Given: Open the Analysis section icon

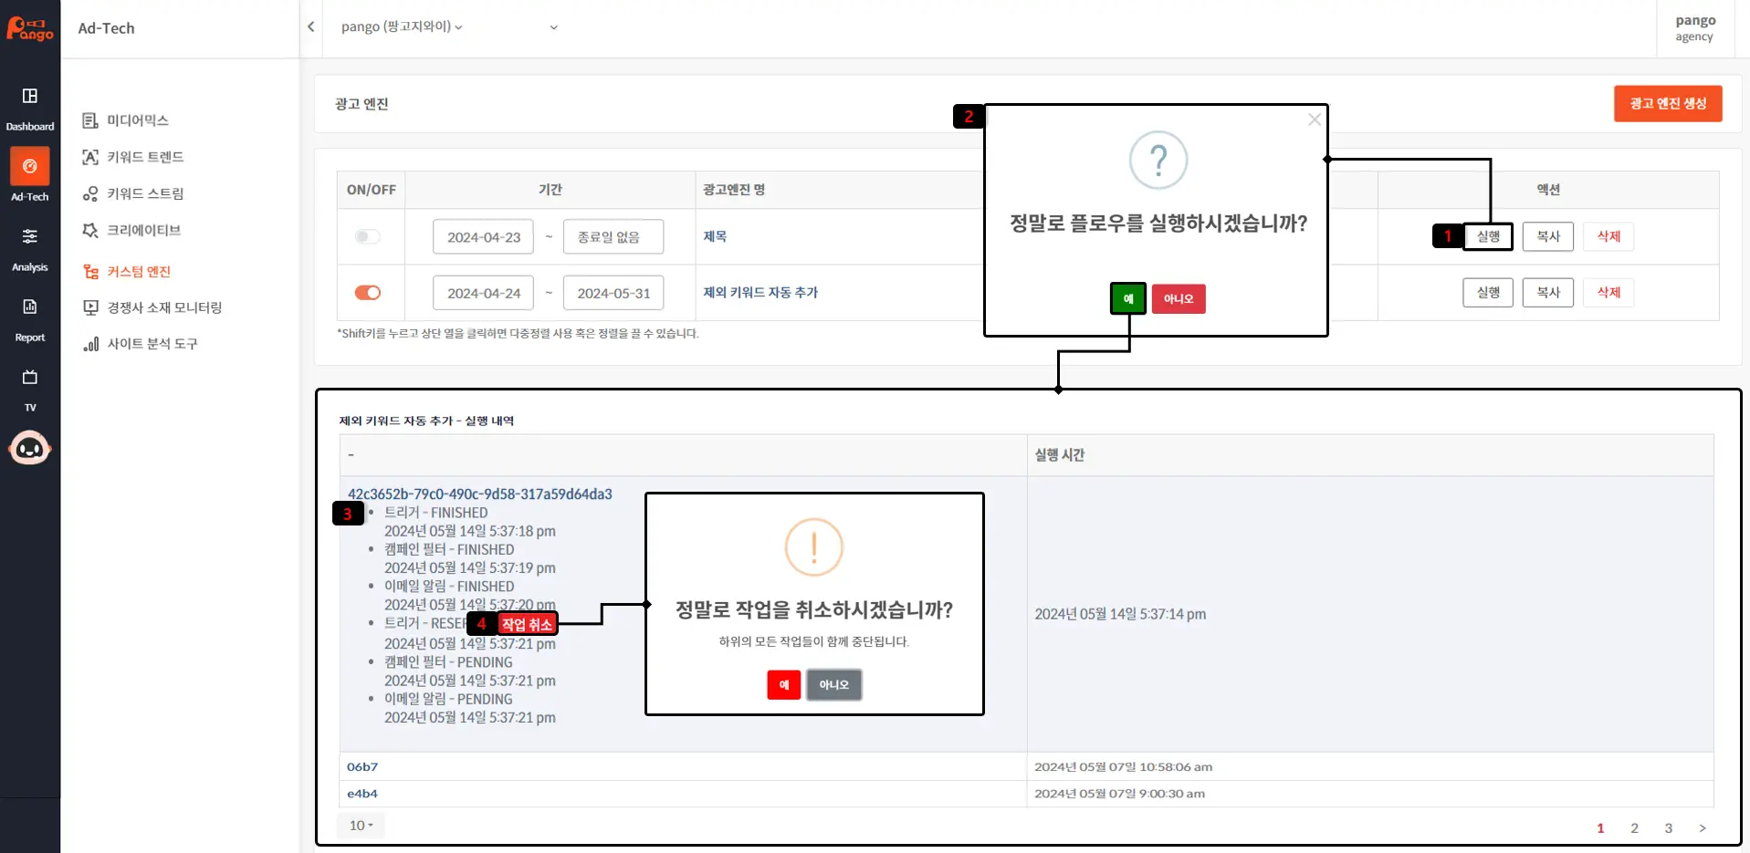Looking at the screenshot, I should [30, 237].
